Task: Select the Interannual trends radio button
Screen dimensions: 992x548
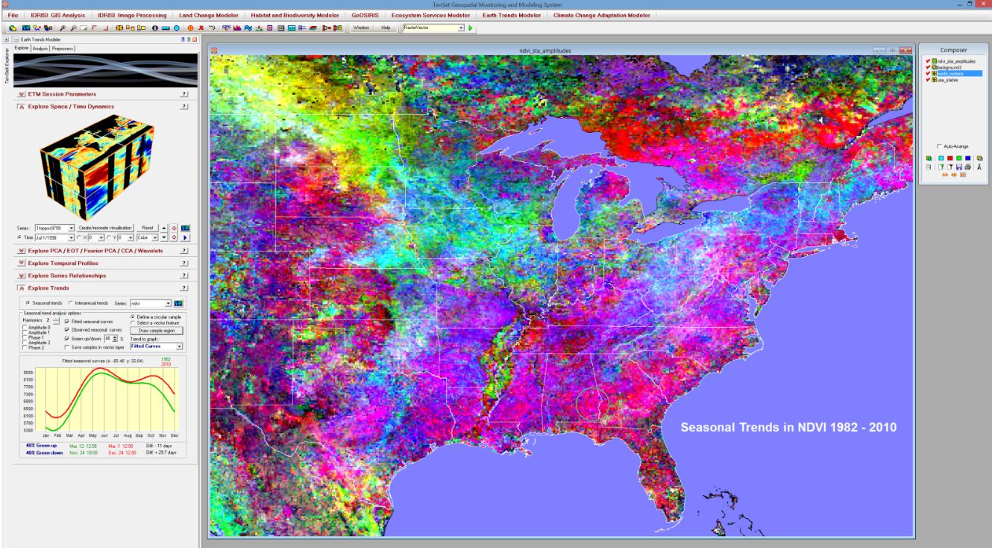Action: (71, 303)
